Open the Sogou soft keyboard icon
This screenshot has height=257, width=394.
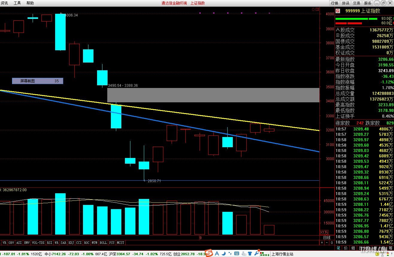[237, 254]
